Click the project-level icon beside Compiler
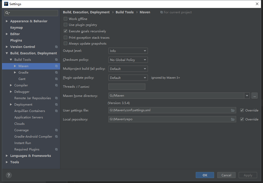 pyautogui.click(x=56, y=85)
